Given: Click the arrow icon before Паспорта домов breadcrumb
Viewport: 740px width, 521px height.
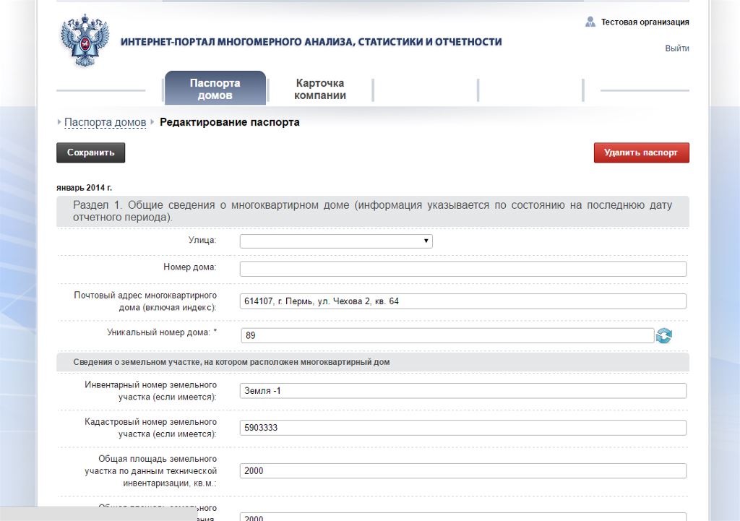Looking at the screenshot, I should click(59, 122).
